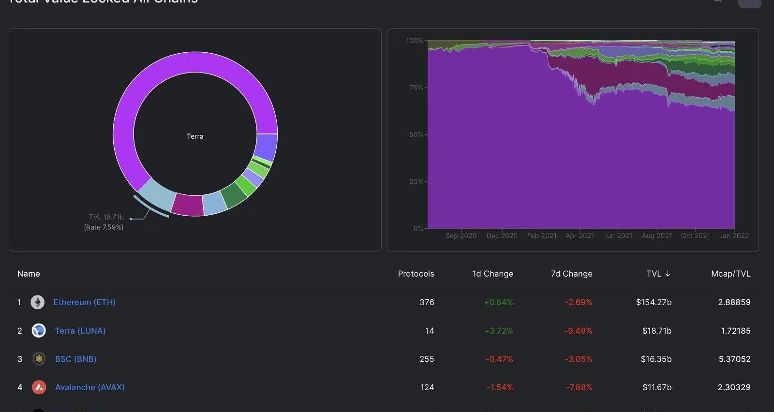Click the Ethereum logo icon in the table

[x=38, y=302]
